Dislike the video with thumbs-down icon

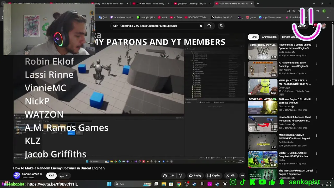181,175
